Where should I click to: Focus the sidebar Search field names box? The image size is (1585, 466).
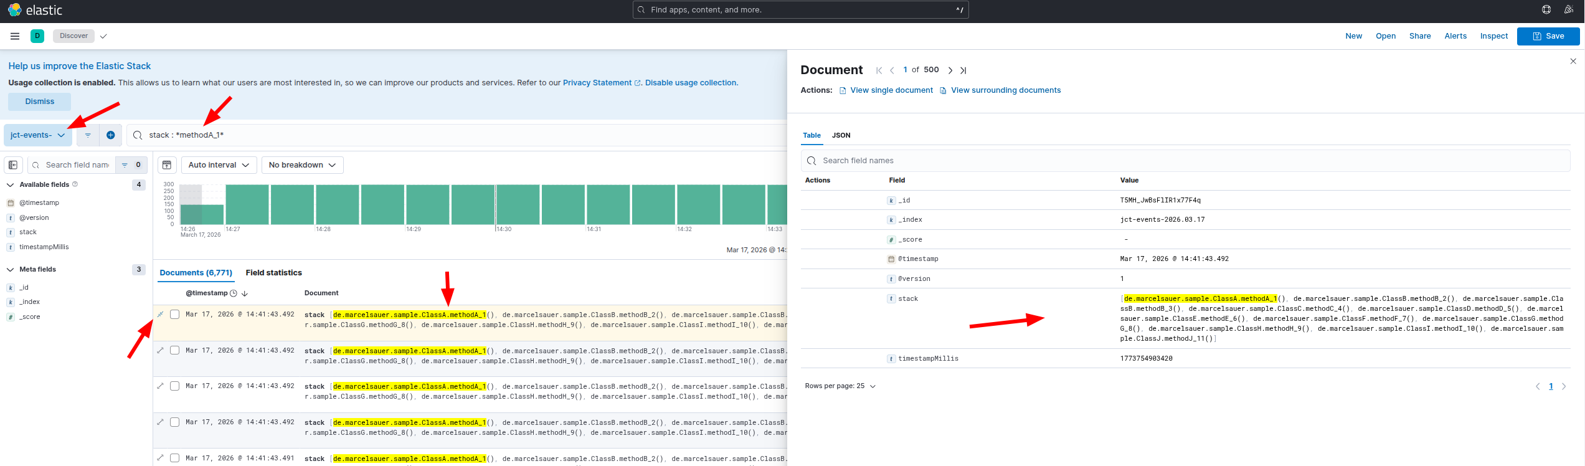[x=72, y=165]
